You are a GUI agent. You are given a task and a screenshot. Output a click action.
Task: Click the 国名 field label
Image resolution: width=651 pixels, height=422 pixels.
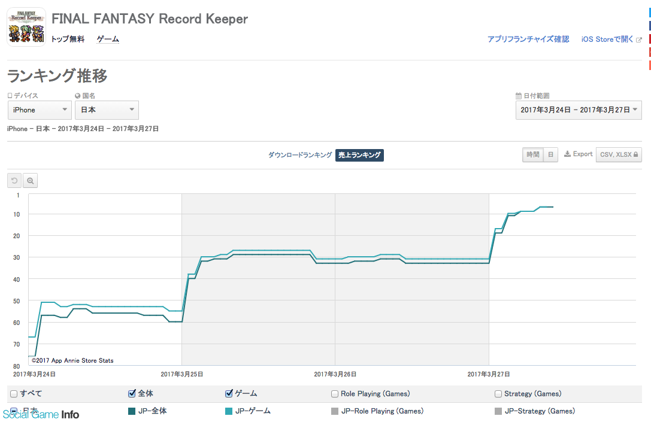89,96
